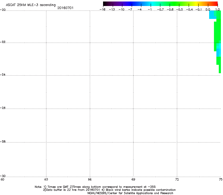Click the longitude label '72' on bottom axis
223x195 pixels.
177,179
